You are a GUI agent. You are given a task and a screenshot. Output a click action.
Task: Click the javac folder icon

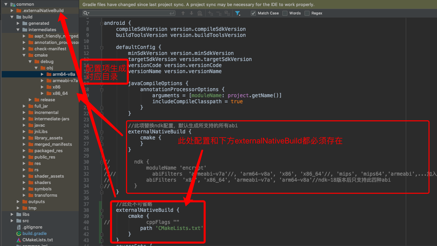31,125
